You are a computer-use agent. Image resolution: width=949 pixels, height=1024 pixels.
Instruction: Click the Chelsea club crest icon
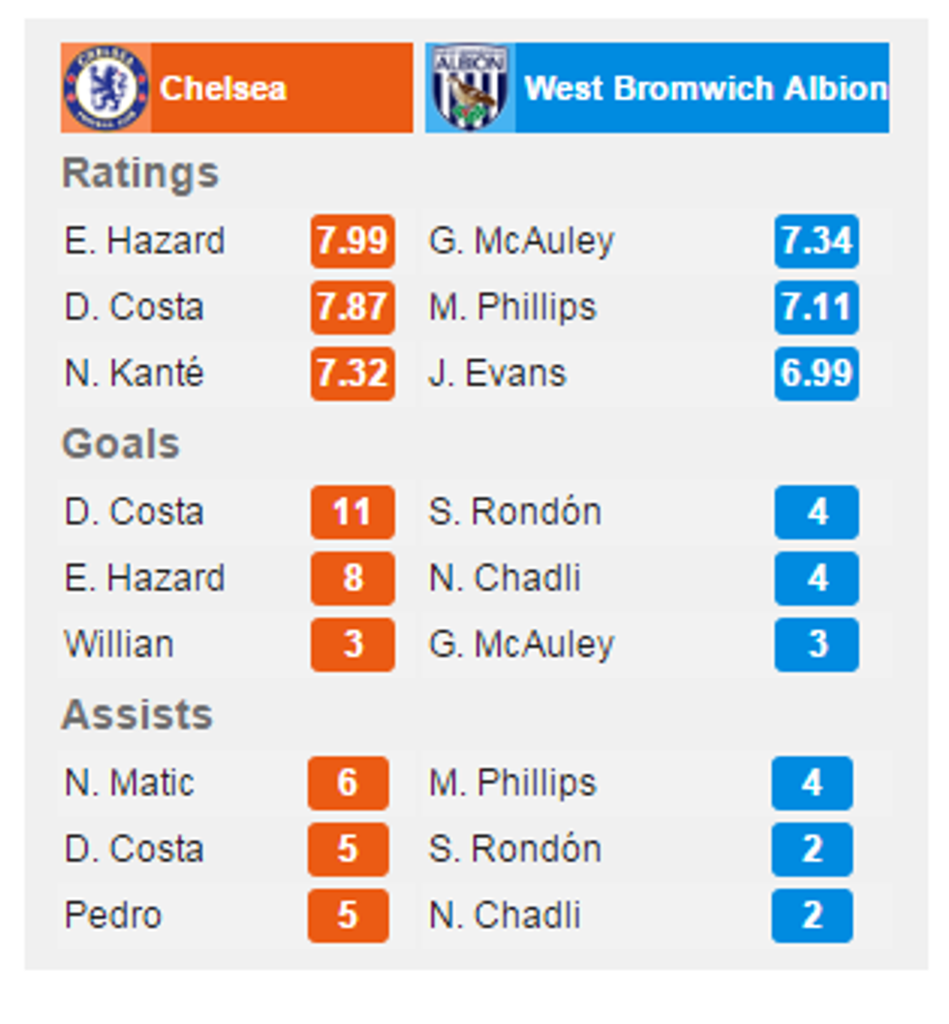tap(105, 87)
